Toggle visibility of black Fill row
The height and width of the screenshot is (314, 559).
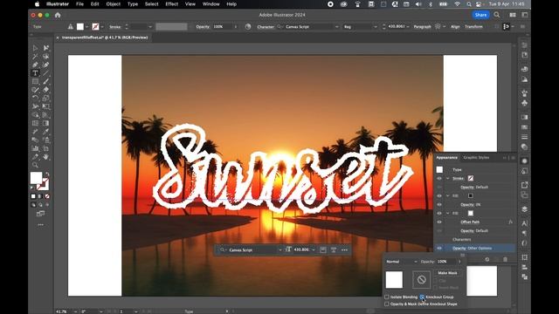pyautogui.click(x=439, y=195)
